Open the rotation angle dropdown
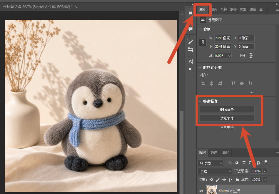279x194 pixels. point(229,56)
